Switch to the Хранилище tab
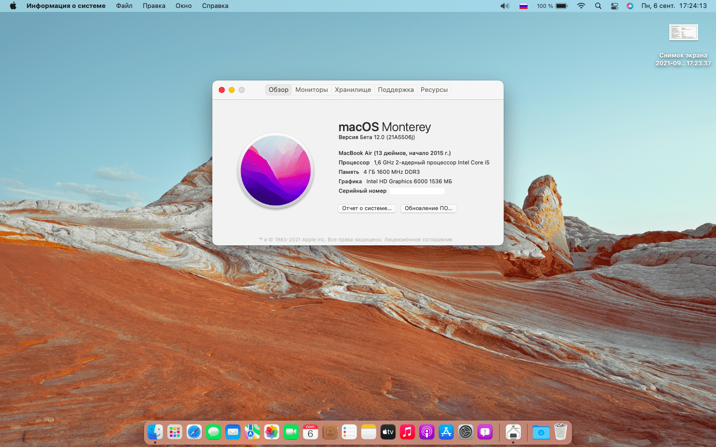The image size is (716, 447). 353,90
